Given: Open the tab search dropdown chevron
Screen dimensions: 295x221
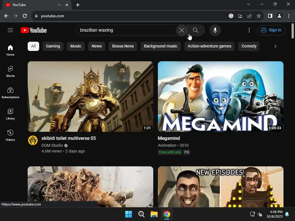Looking at the screenshot, I should pos(249,4).
